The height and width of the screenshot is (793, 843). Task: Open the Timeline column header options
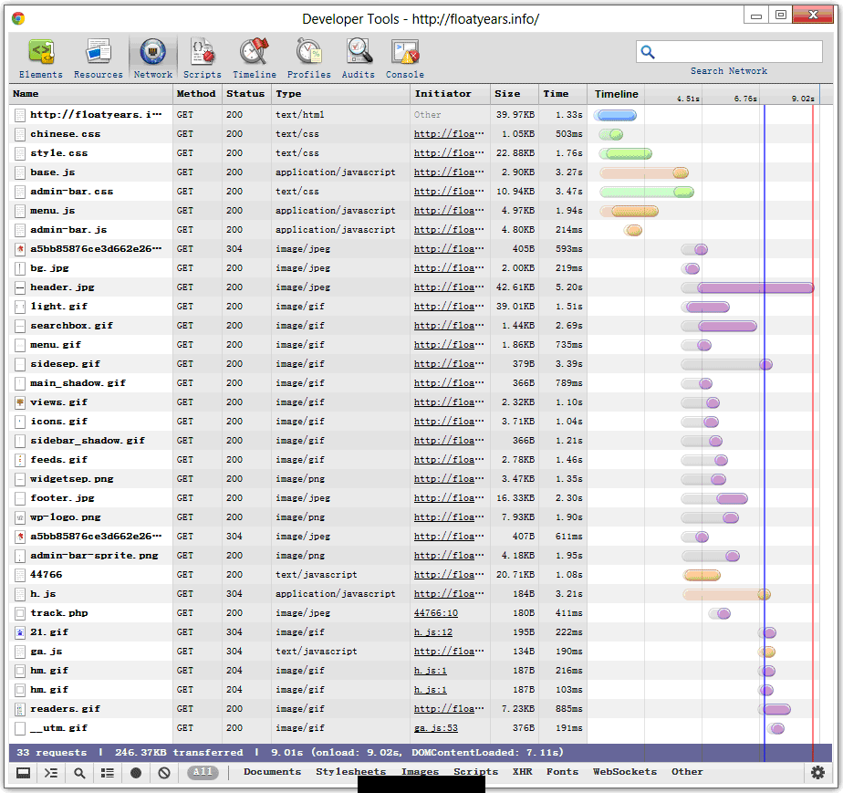click(616, 94)
